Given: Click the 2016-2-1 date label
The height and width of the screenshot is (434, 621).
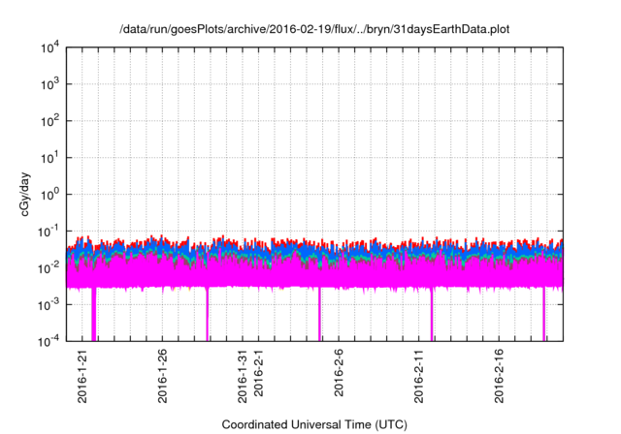Looking at the screenshot, I should 258,373.
